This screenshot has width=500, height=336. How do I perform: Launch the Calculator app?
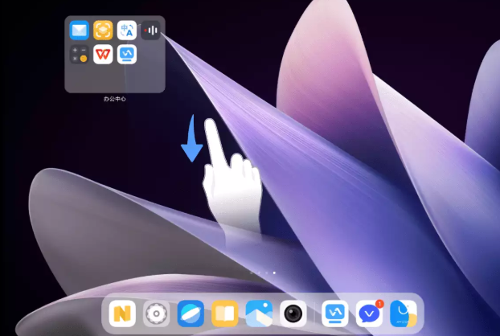[79, 54]
